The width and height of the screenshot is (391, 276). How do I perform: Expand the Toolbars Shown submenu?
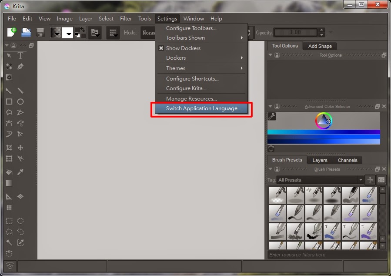pos(201,38)
